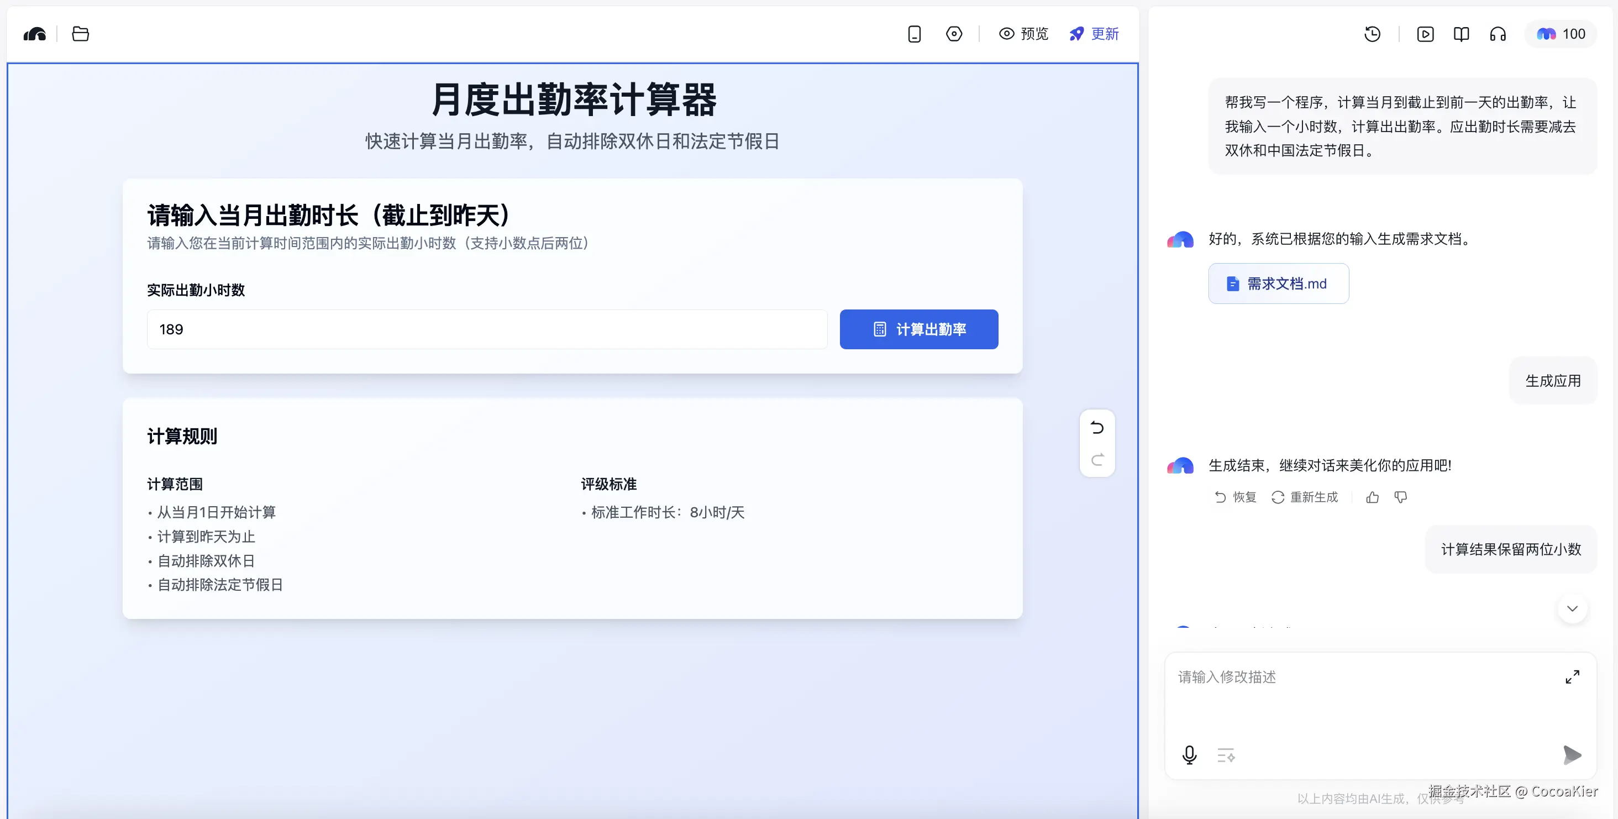Open the version history icon

pyautogui.click(x=1373, y=34)
